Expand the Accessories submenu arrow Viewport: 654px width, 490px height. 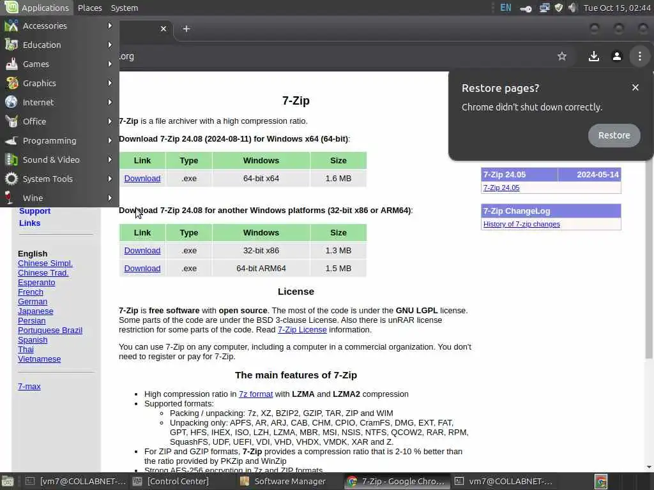[x=110, y=26]
